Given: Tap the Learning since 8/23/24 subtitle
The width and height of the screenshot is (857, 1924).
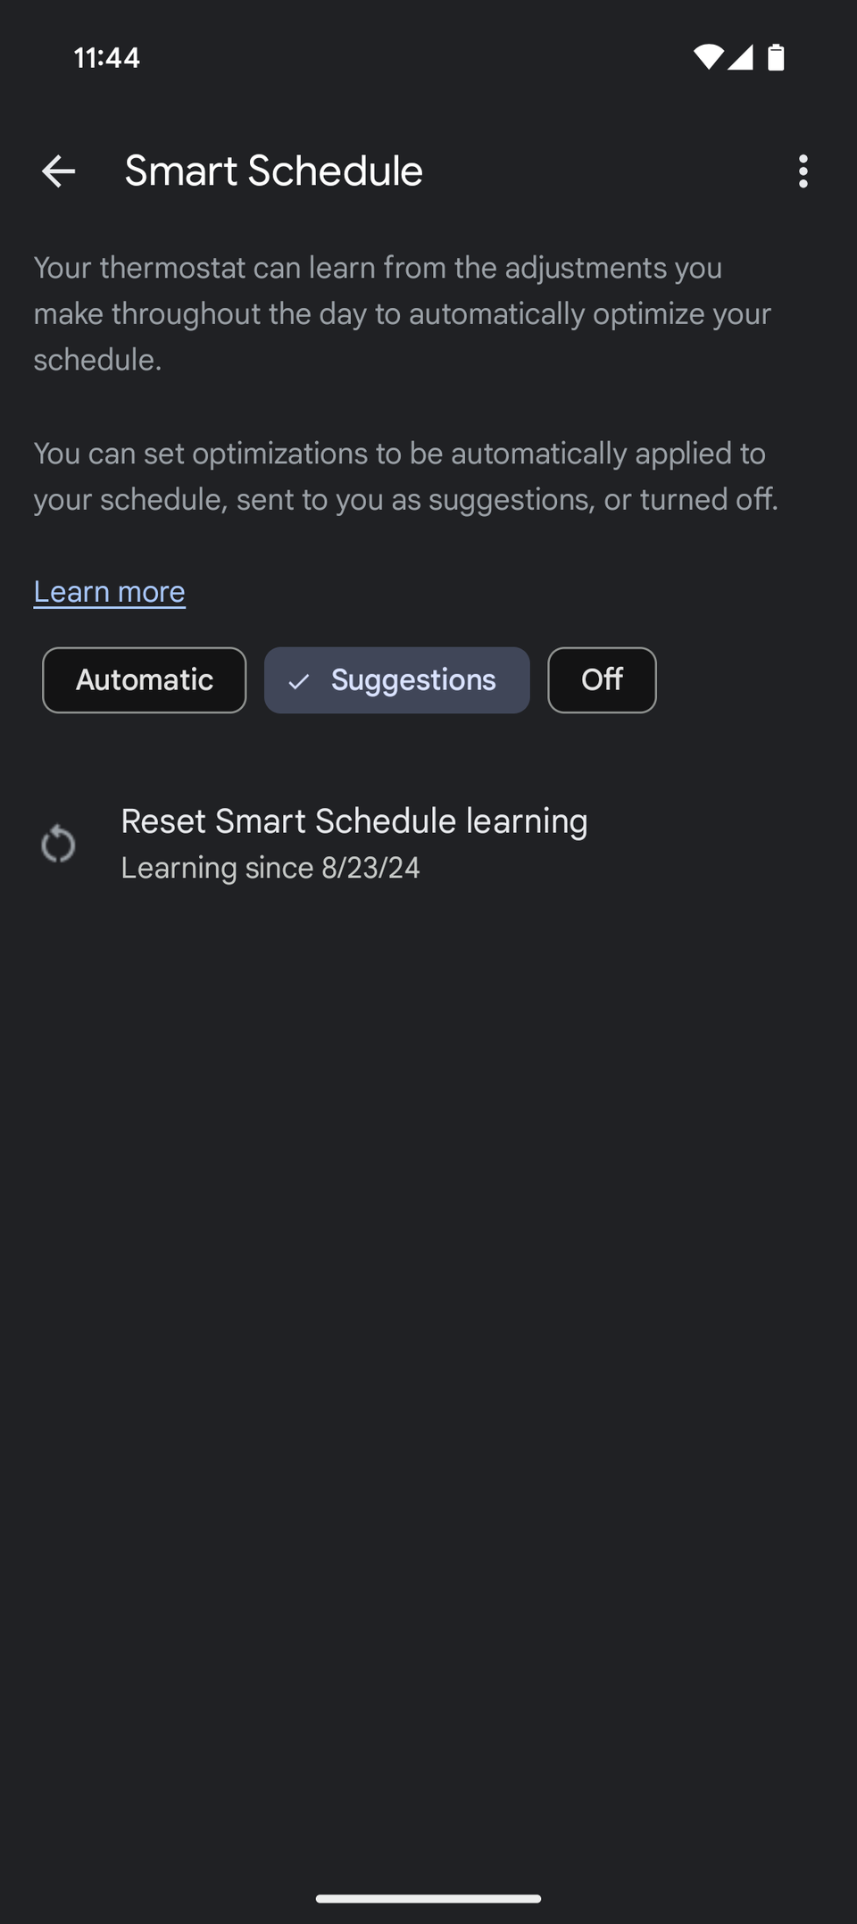Looking at the screenshot, I should click(x=270, y=868).
